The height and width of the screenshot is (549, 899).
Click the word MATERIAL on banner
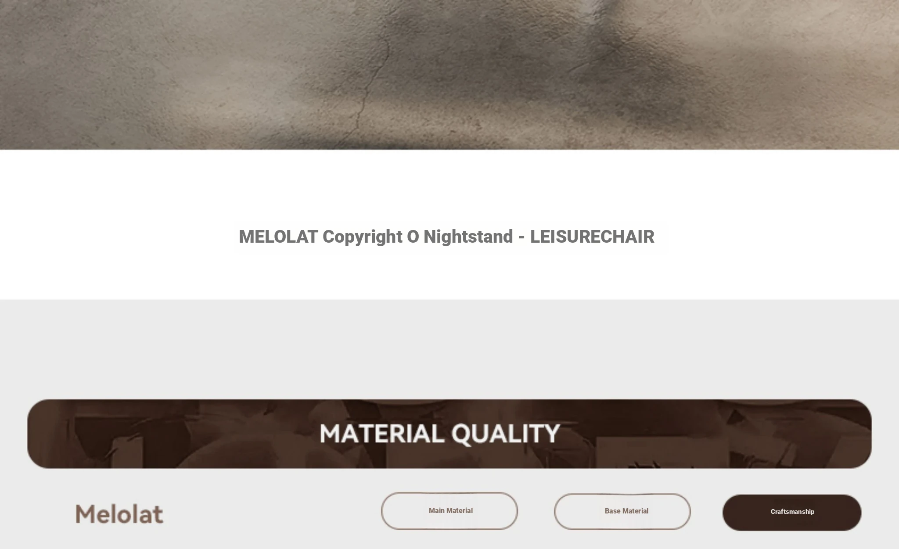pyautogui.click(x=382, y=434)
